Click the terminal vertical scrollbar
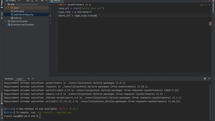Viewport: 215px width, 121px height. point(210,102)
